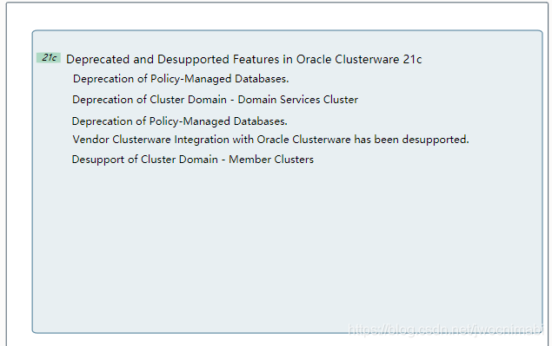
Task: Click the 21c text ending the heading
Action: 412,59
